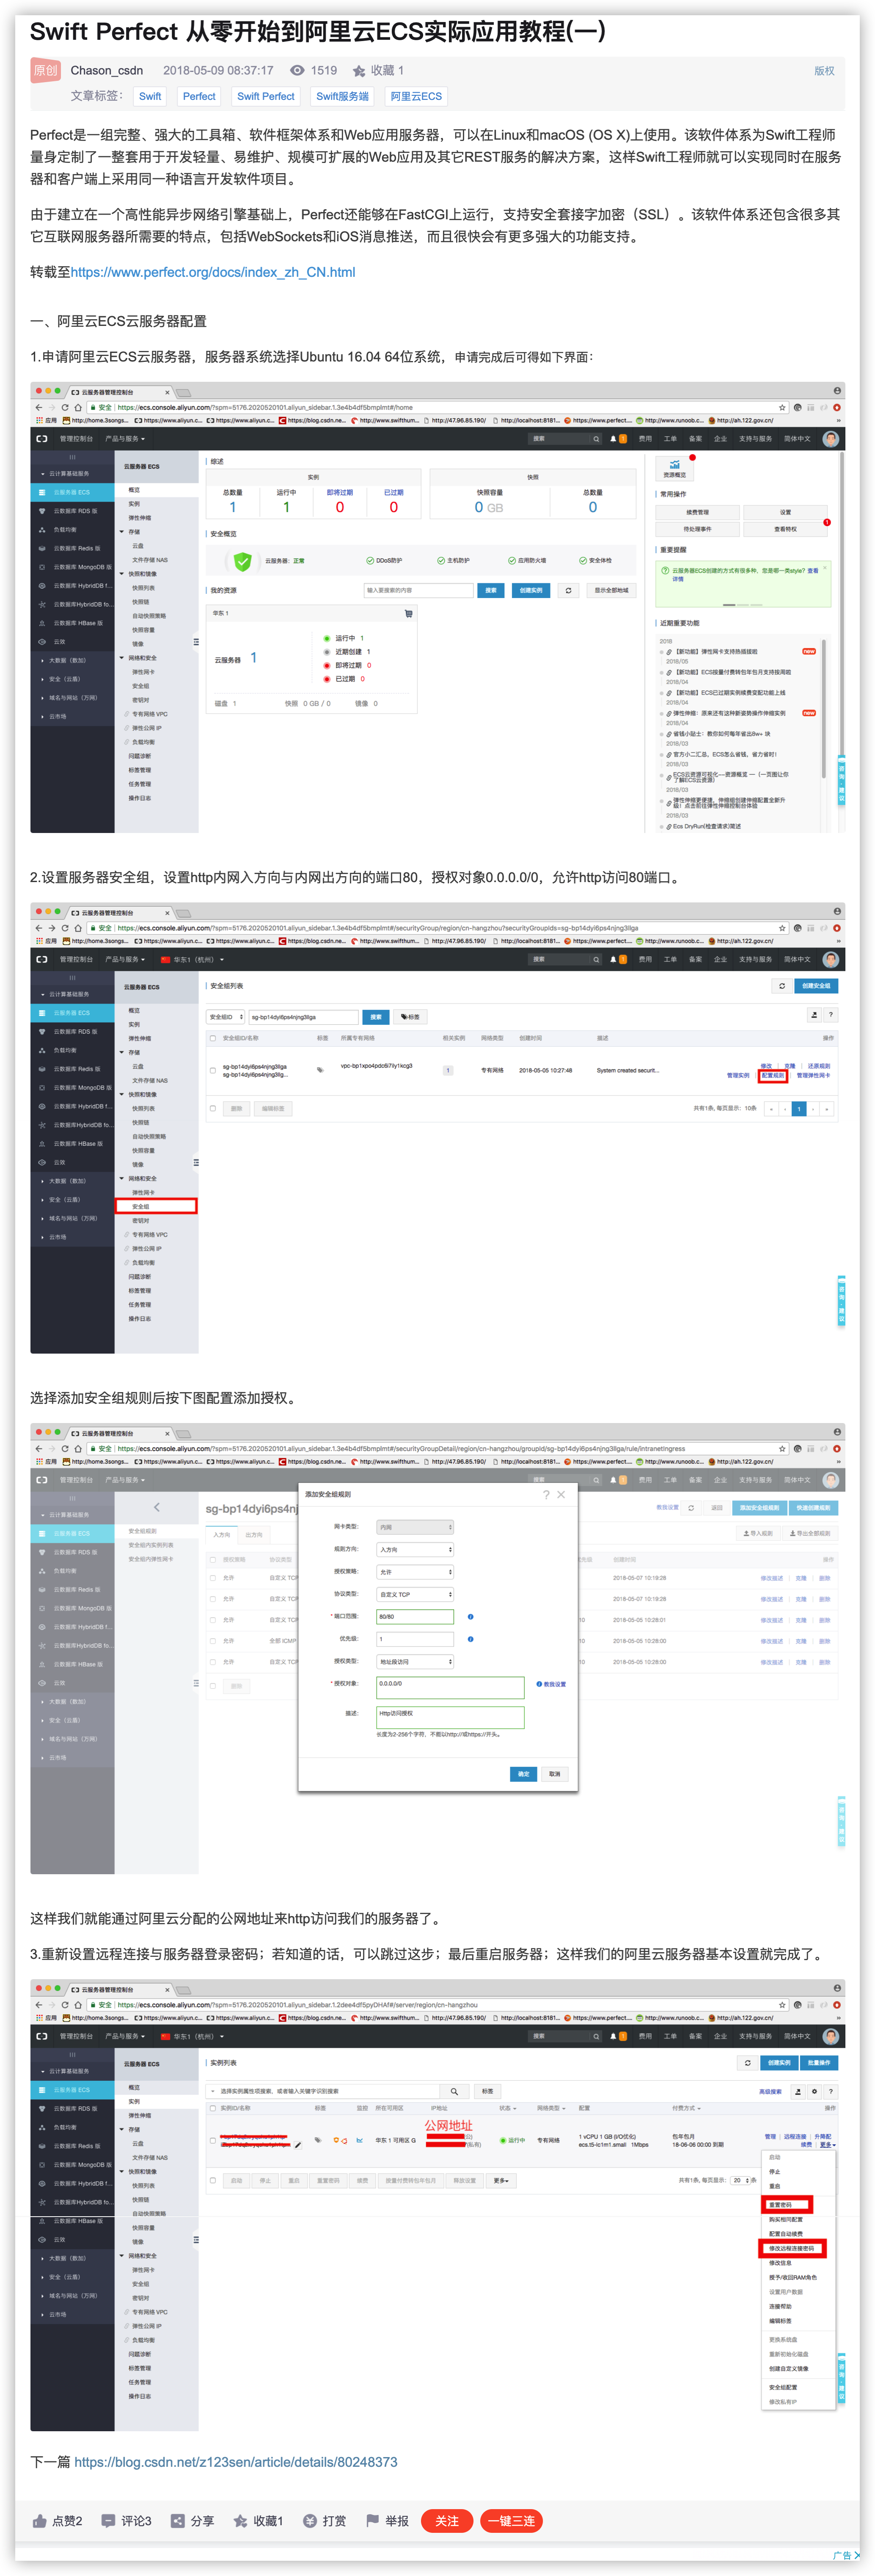Click the star 收藏 1 icon under the title
The image size is (875, 2576).
(359, 71)
